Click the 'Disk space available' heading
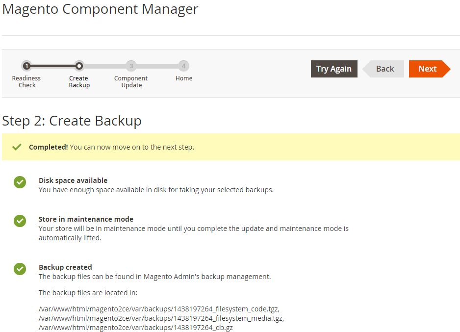Image resolution: width=460 pixels, height=332 pixels. click(x=73, y=180)
